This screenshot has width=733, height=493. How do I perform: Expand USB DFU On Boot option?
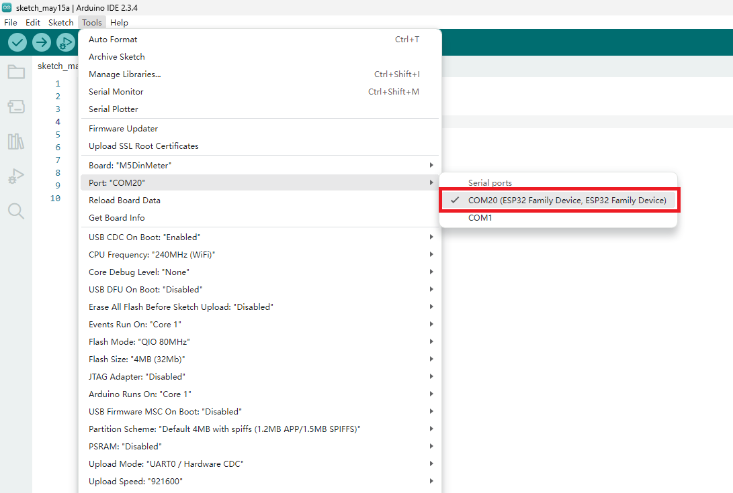pyautogui.click(x=260, y=290)
